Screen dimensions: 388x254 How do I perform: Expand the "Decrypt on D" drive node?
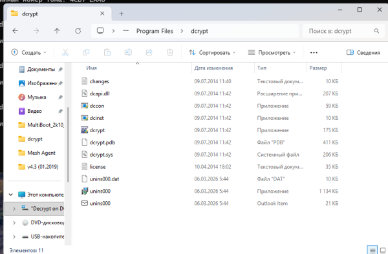pos(14,209)
